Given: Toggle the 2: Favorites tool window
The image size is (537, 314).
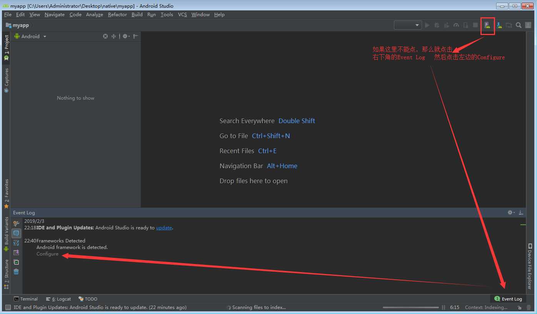Looking at the screenshot, I should pyautogui.click(x=6, y=194).
